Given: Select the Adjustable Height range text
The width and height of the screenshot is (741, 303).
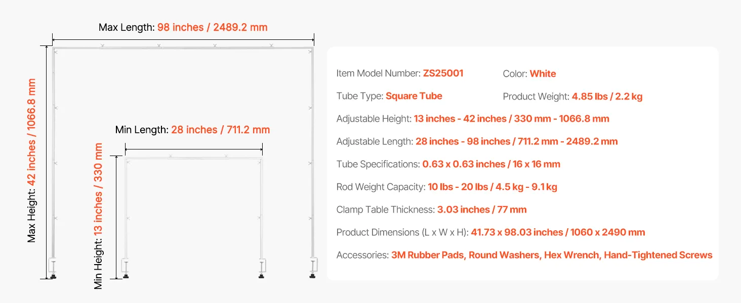Looking at the screenshot, I should tap(511, 119).
